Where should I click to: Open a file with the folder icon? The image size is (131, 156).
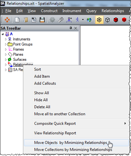26,20
